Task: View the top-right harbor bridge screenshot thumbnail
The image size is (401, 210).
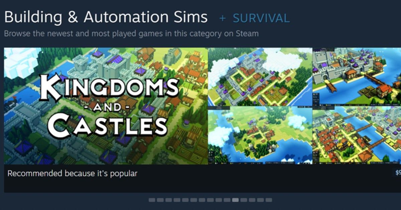Action: (x=357, y=77)
